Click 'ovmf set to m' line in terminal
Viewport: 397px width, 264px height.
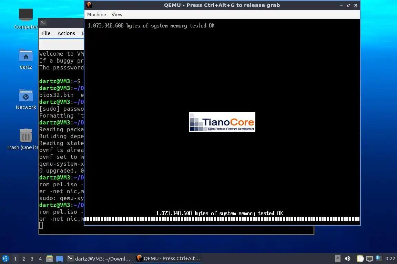click(x=62, y=157)
